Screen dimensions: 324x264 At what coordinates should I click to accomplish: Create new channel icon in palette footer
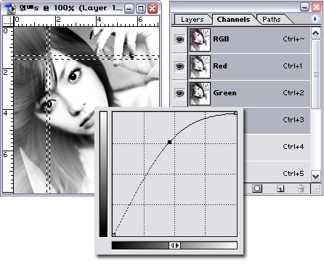click(x=280, y=188)
